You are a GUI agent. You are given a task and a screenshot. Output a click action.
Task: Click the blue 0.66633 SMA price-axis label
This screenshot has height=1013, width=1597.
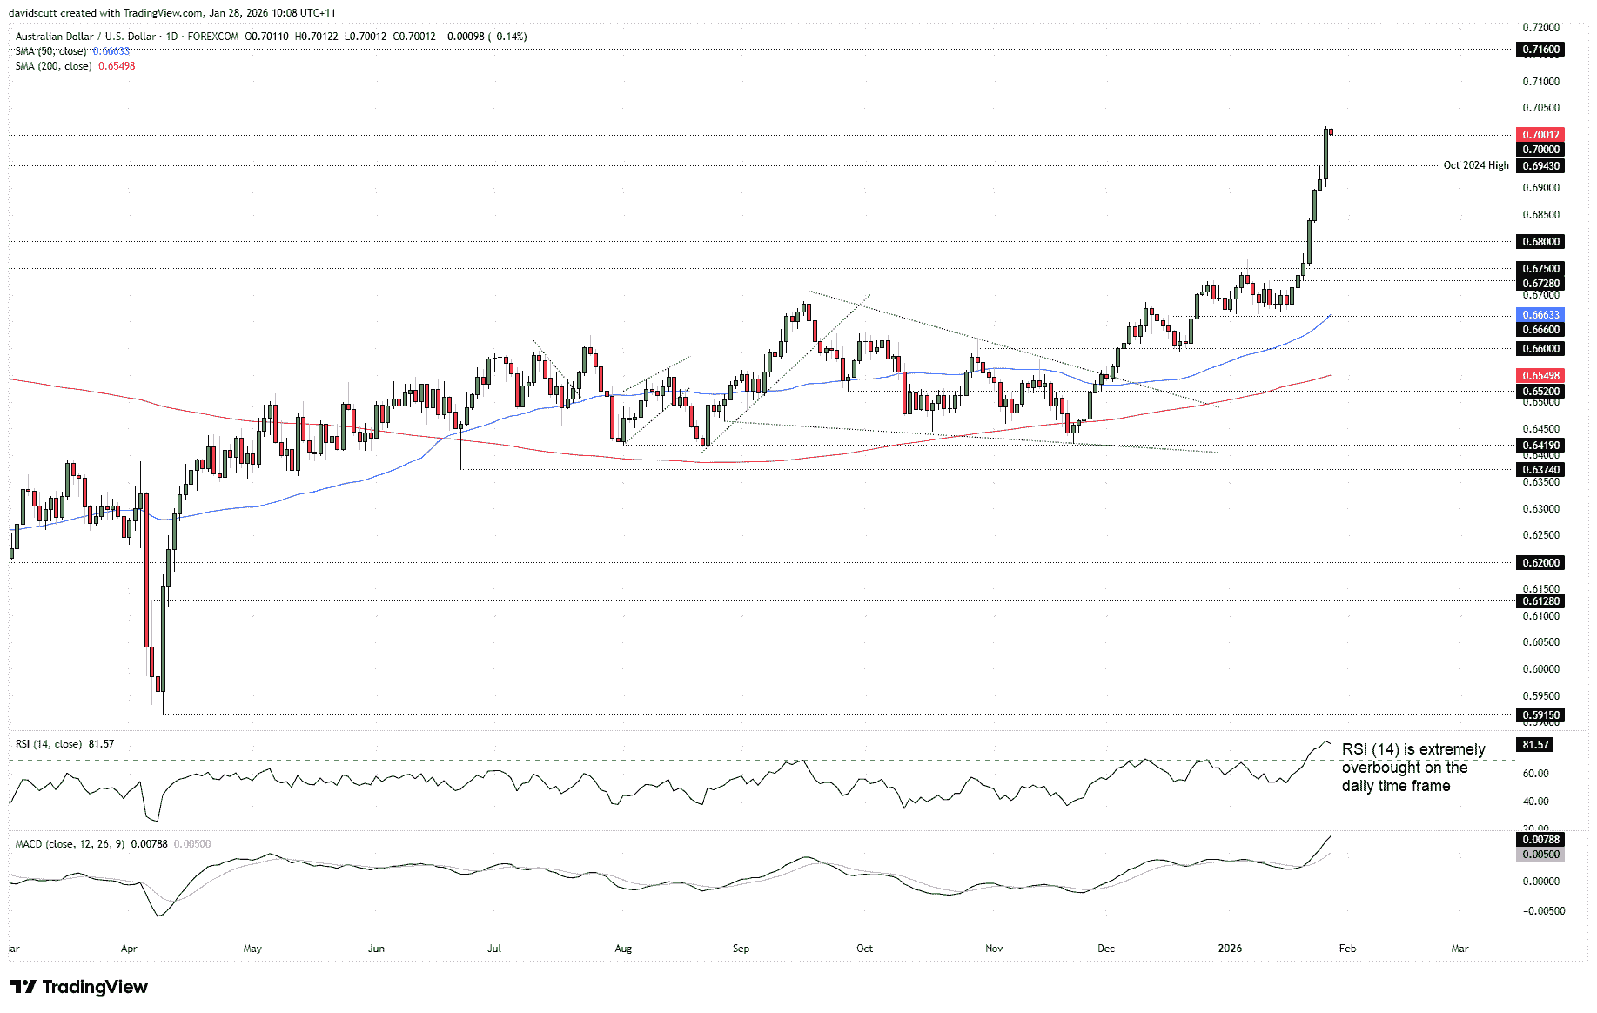click(1540, 315)
